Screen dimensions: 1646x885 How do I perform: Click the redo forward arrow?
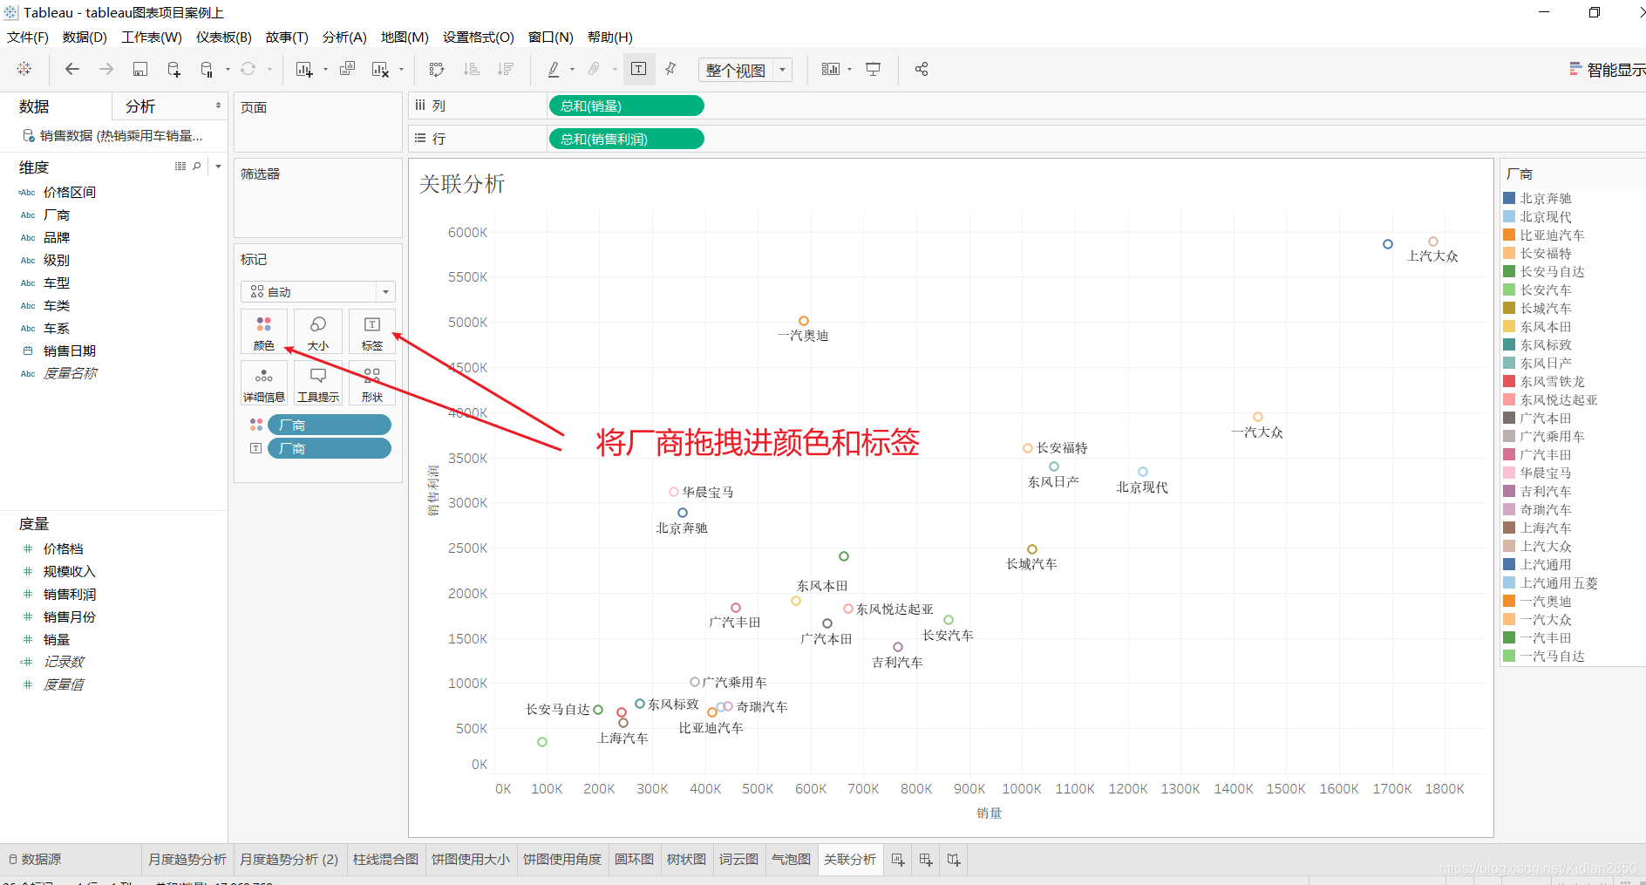pyautogui.click(x=106, y=69)
